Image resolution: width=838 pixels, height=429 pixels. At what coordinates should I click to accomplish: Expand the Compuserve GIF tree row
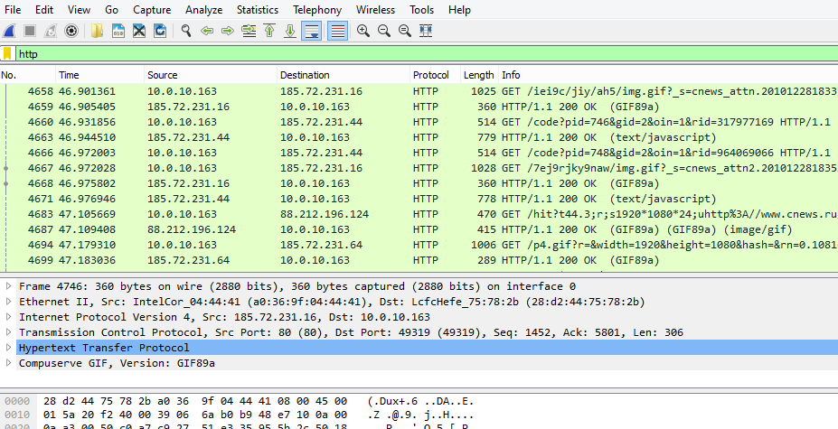[x=9, y=363]
